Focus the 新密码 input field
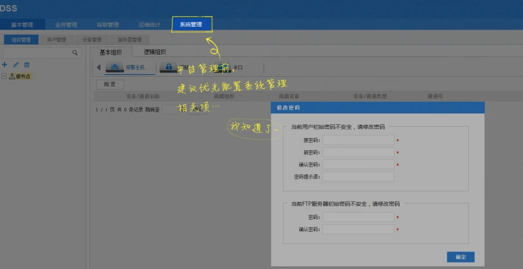The height and width of the screenshot is (269, 523). 358,152
